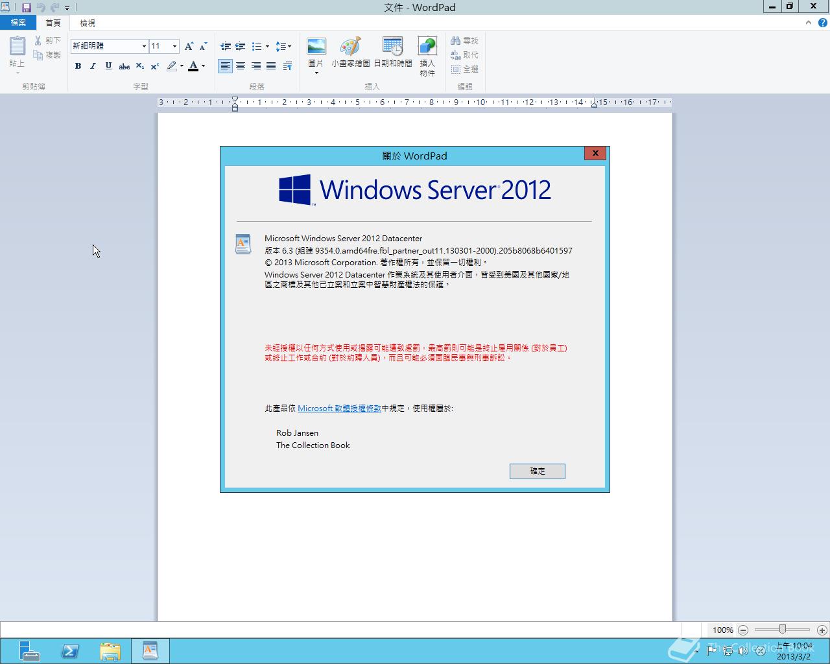Click the font size box showing 11
Image resolution: width=830 pixels, height=664 pixels.
tap(160, 46)
